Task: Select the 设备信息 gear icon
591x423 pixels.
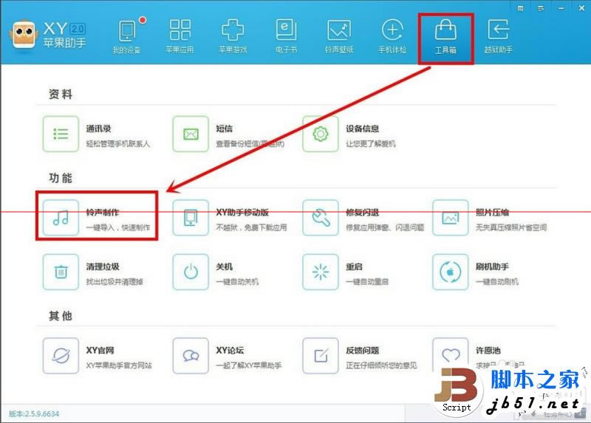Action: click(321, 134)
